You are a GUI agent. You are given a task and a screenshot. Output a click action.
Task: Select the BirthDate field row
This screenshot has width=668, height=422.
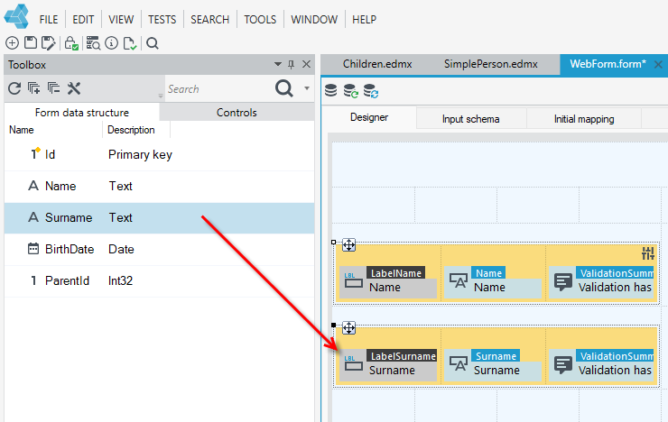(x=160, y=249)
